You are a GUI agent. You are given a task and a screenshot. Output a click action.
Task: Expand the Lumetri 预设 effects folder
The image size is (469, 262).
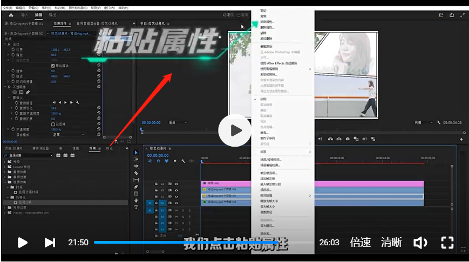point(5,167)
